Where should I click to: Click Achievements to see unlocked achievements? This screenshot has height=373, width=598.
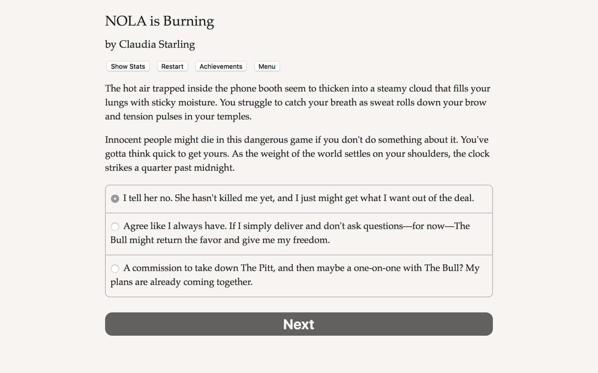point(220,66)
